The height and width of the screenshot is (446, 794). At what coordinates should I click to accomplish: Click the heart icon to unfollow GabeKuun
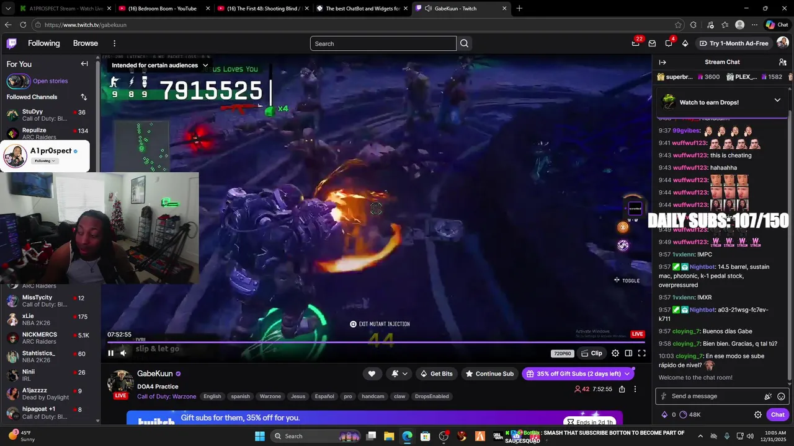coord(372,374)
